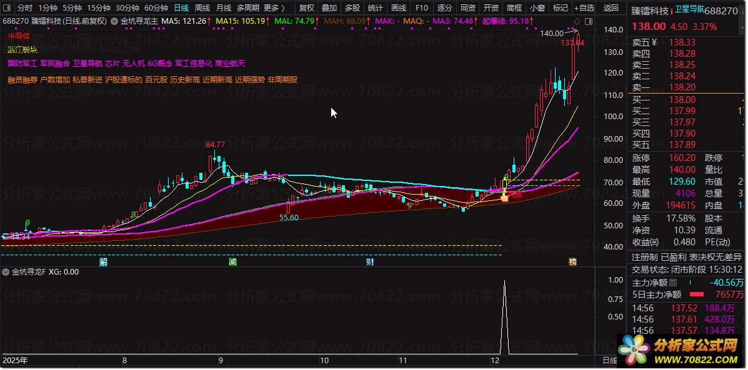Click the stock title 688270 臻镭科技(日线.前复权)
The width and height of the screenshot is (748, 370).
pos(56,21)
